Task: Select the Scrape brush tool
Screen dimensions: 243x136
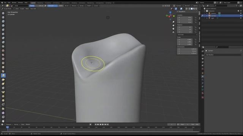Action: 3,63
